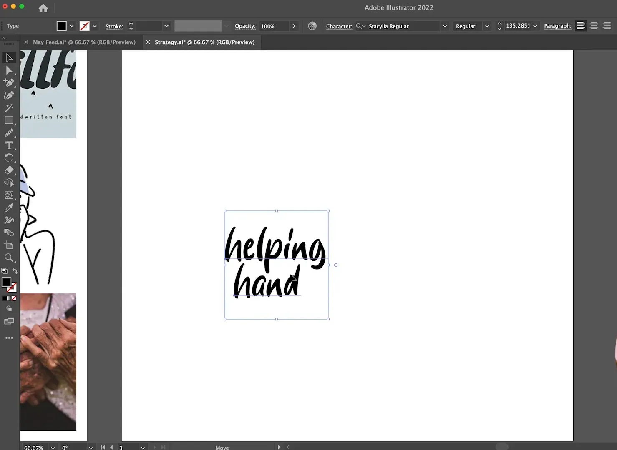This screenshot has height=450, width=617.
Task: Click the Home button in the toolbar
Action: pyautogui.click(x=43, y=8)
